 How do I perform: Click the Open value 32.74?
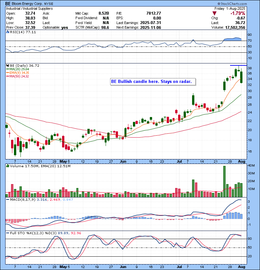tap(30, 13)
